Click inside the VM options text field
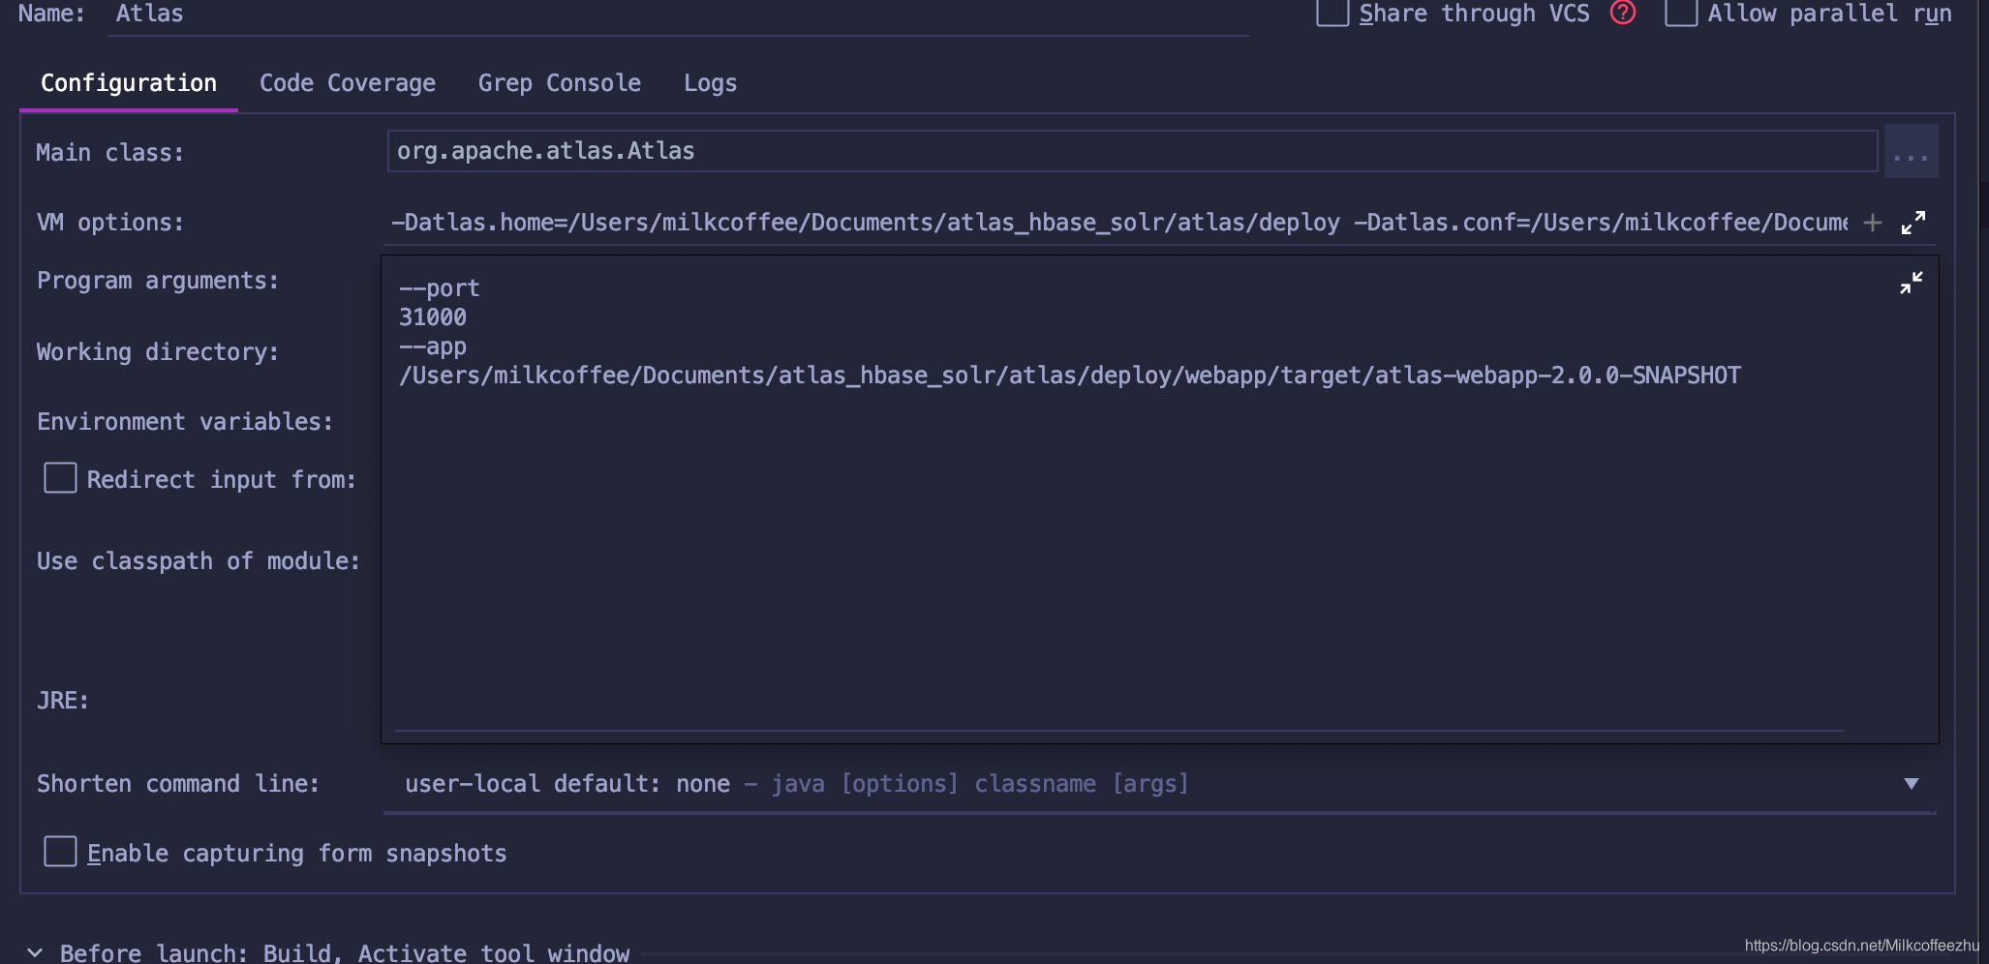 pos(1118,223)
